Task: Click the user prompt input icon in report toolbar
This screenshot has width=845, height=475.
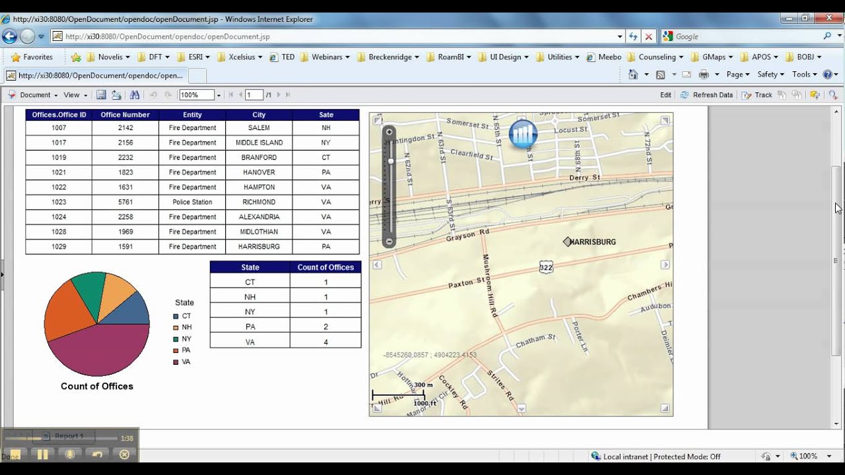Action: tap(815, 95)
